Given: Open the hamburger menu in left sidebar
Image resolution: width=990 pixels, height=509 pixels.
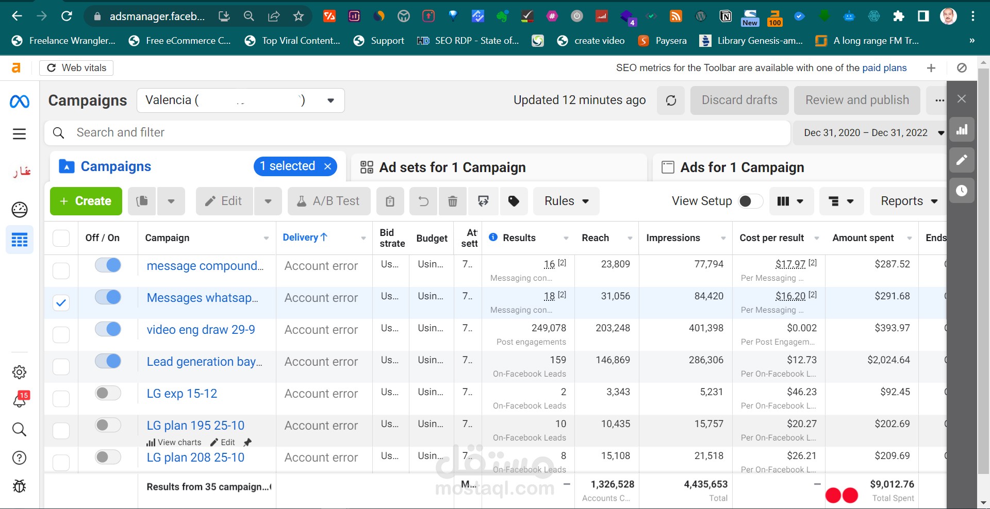Looking at the screenshot, I should pos(20,134).
